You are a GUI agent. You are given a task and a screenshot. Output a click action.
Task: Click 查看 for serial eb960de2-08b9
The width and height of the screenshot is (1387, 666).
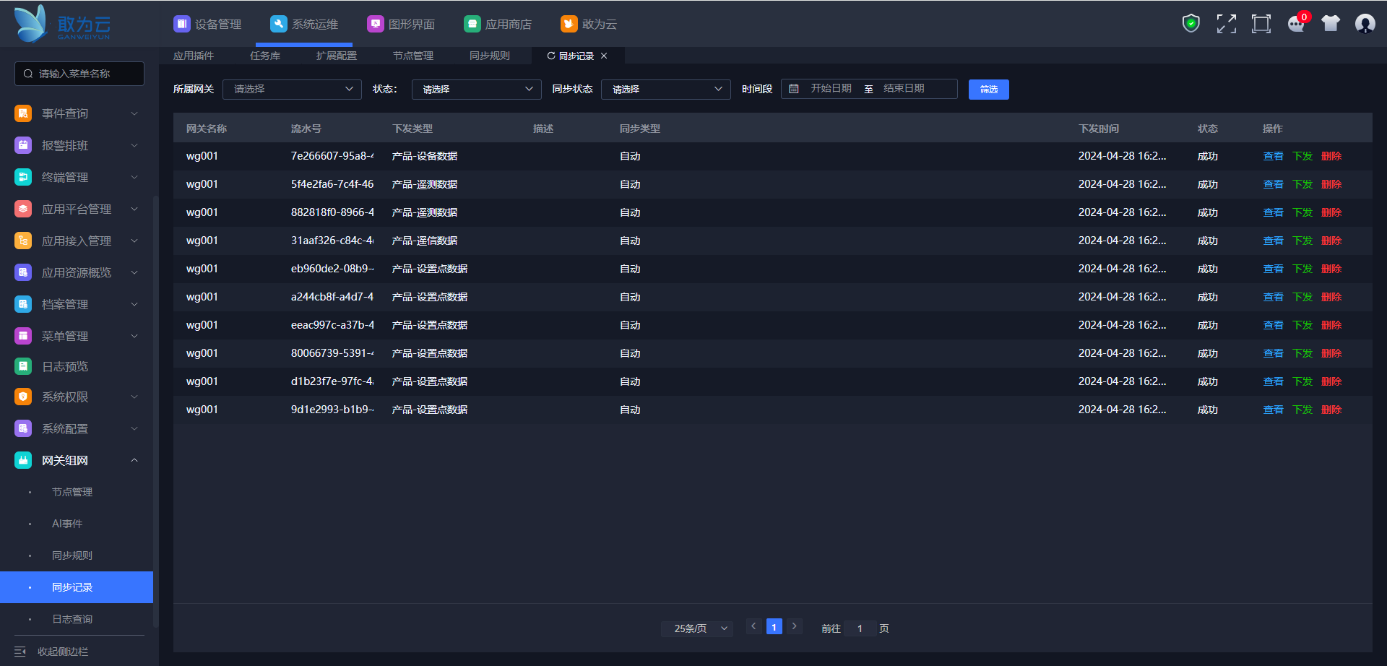1273,269
